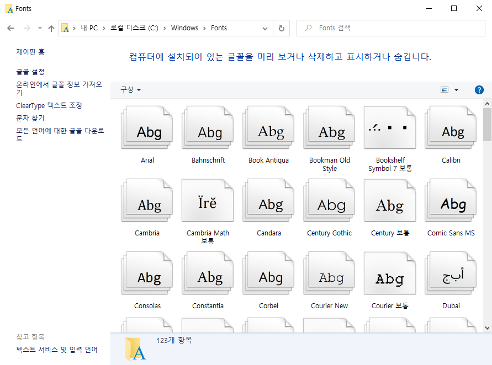Select the Consolas font icon
Viewport: 492px width, 365px height.
tap(147, 273)
